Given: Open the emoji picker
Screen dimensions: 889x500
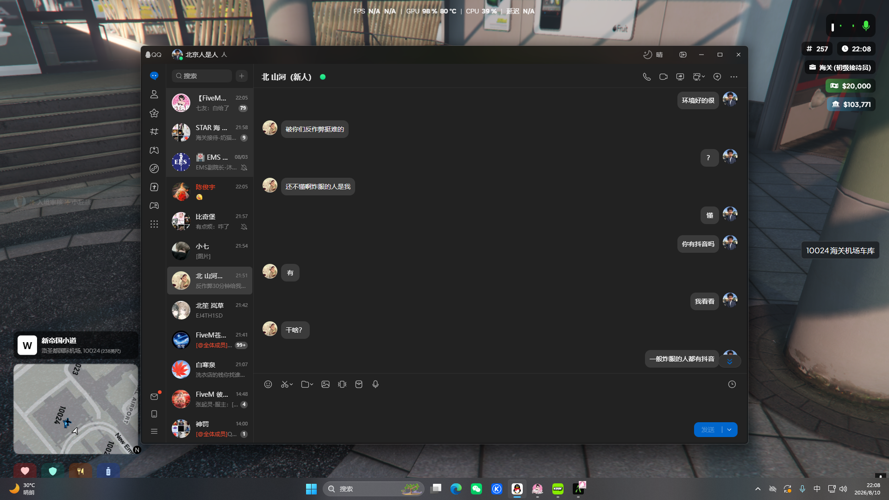Looking at the screenshot, I should 268,384.
